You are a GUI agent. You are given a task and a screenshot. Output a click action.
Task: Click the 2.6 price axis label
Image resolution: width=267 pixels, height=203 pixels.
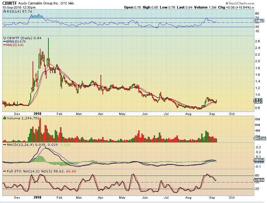(258, 41)
